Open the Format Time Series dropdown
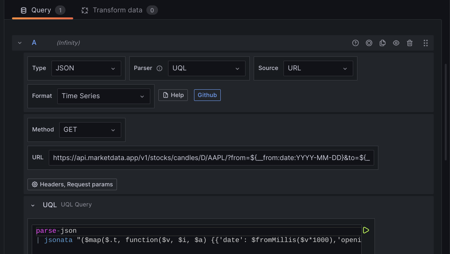This screenshot has width=450, height=254. (x=104, y=96)
